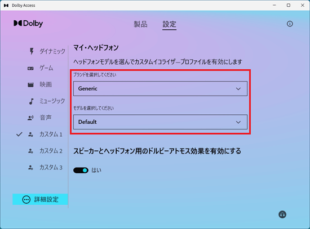Click the person icon beside カスタム 3

tap(30, 168)
